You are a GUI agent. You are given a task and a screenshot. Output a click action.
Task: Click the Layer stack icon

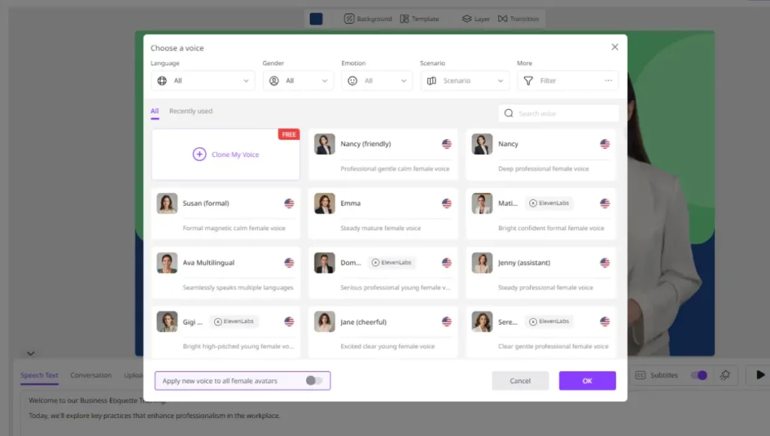(466, 19)
